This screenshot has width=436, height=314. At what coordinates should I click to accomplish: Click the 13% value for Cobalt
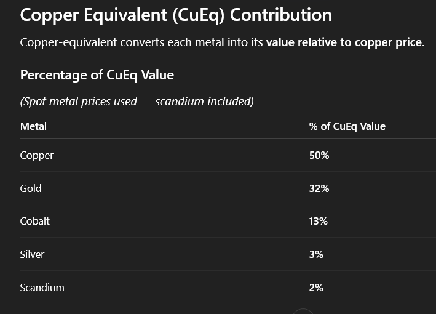[319, 221]
